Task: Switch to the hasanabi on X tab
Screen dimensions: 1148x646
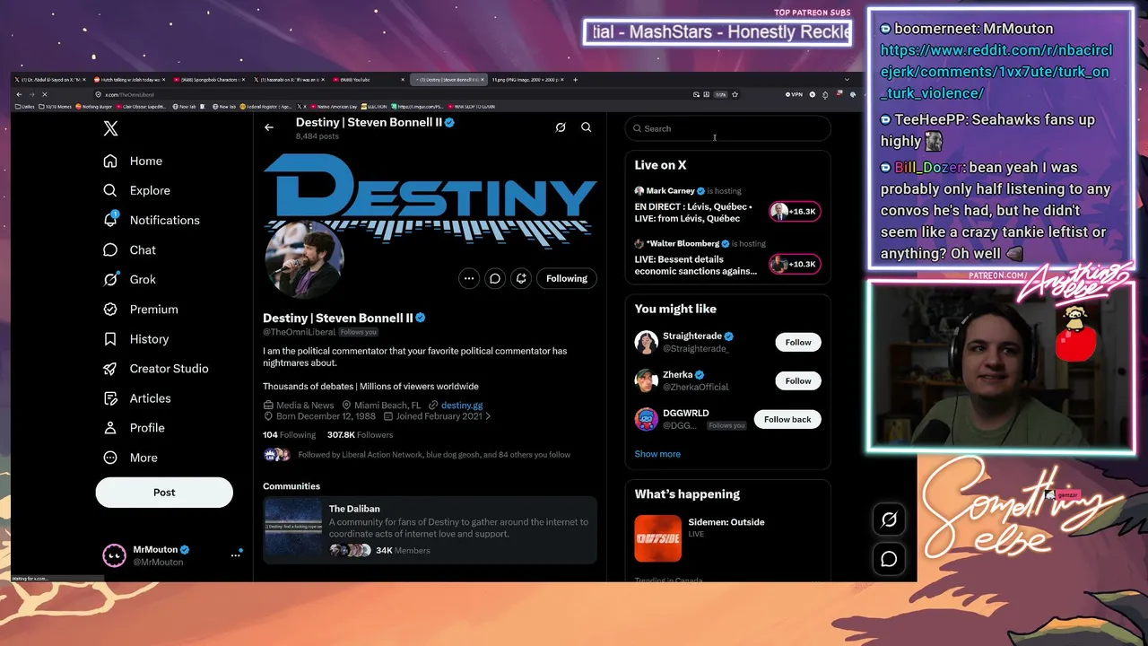Action: 288,79
